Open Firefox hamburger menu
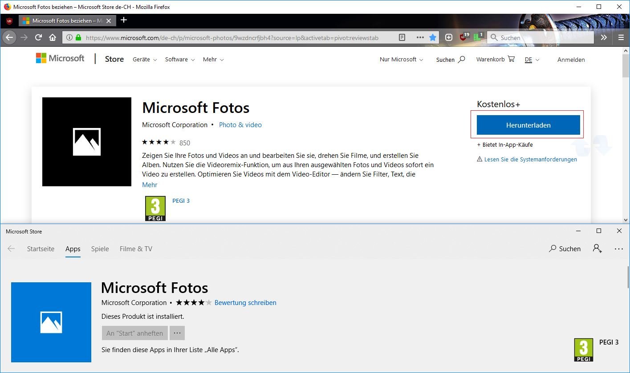The image size is (630, 373). 621,38
